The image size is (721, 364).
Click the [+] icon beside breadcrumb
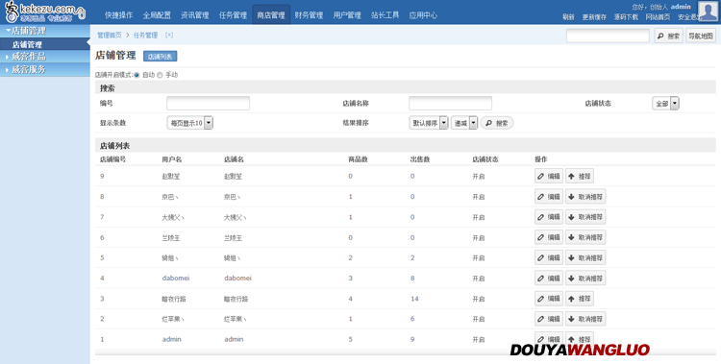[169, 35]
